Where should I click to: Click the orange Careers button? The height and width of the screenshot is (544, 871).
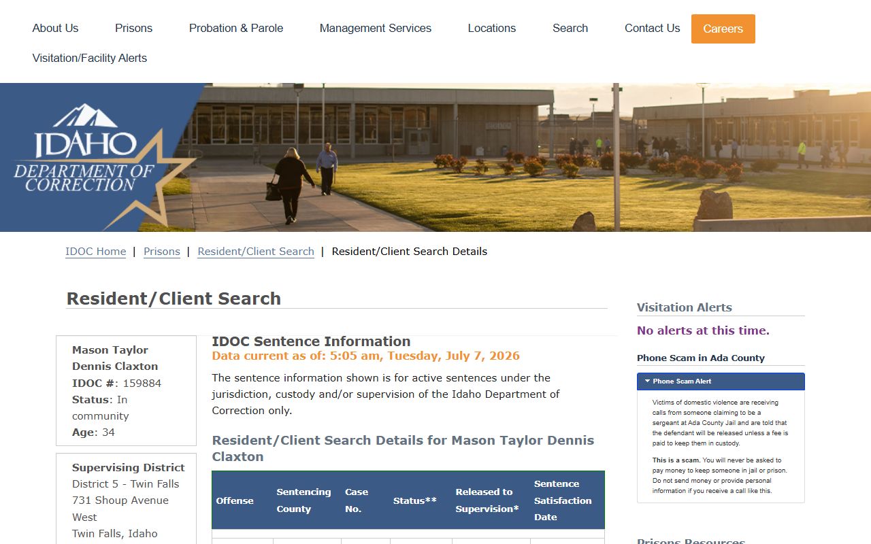(723, 29)
